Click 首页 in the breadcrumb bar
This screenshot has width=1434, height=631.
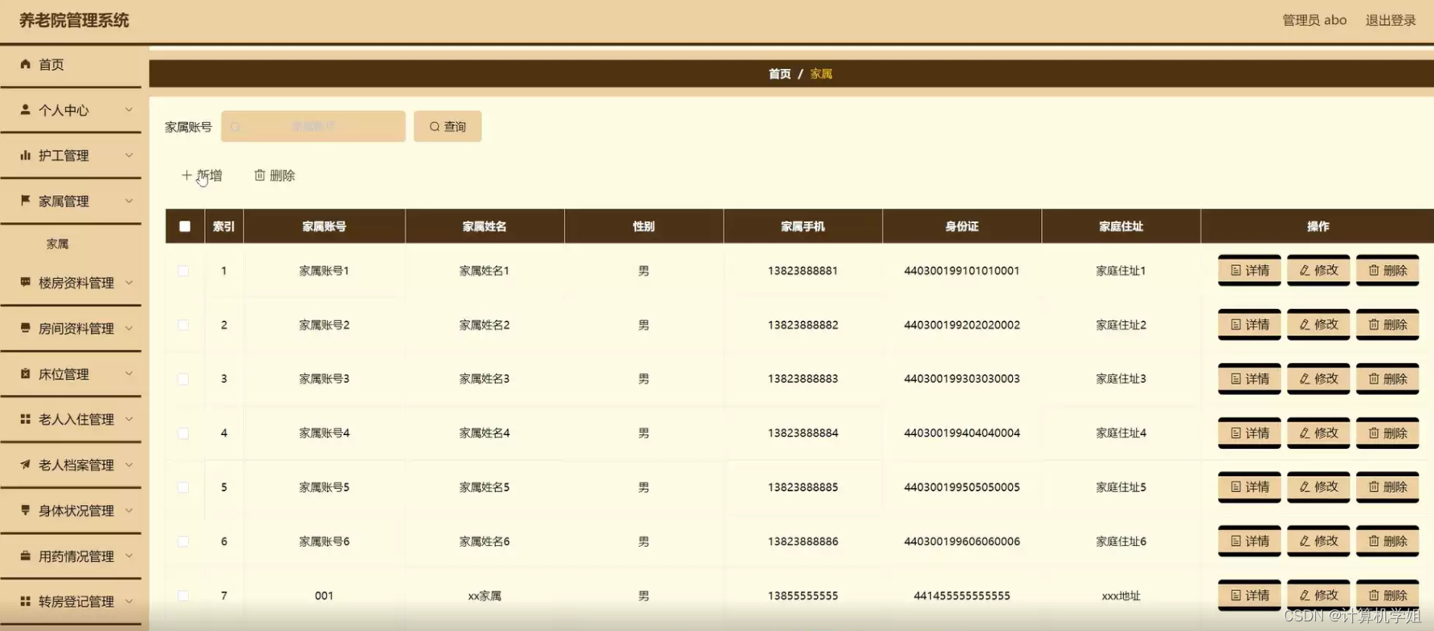point(779,74)
